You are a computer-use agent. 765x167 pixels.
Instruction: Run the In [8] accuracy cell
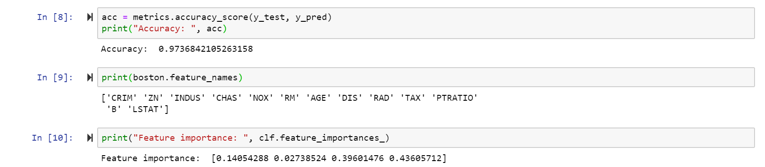[90, 17]
